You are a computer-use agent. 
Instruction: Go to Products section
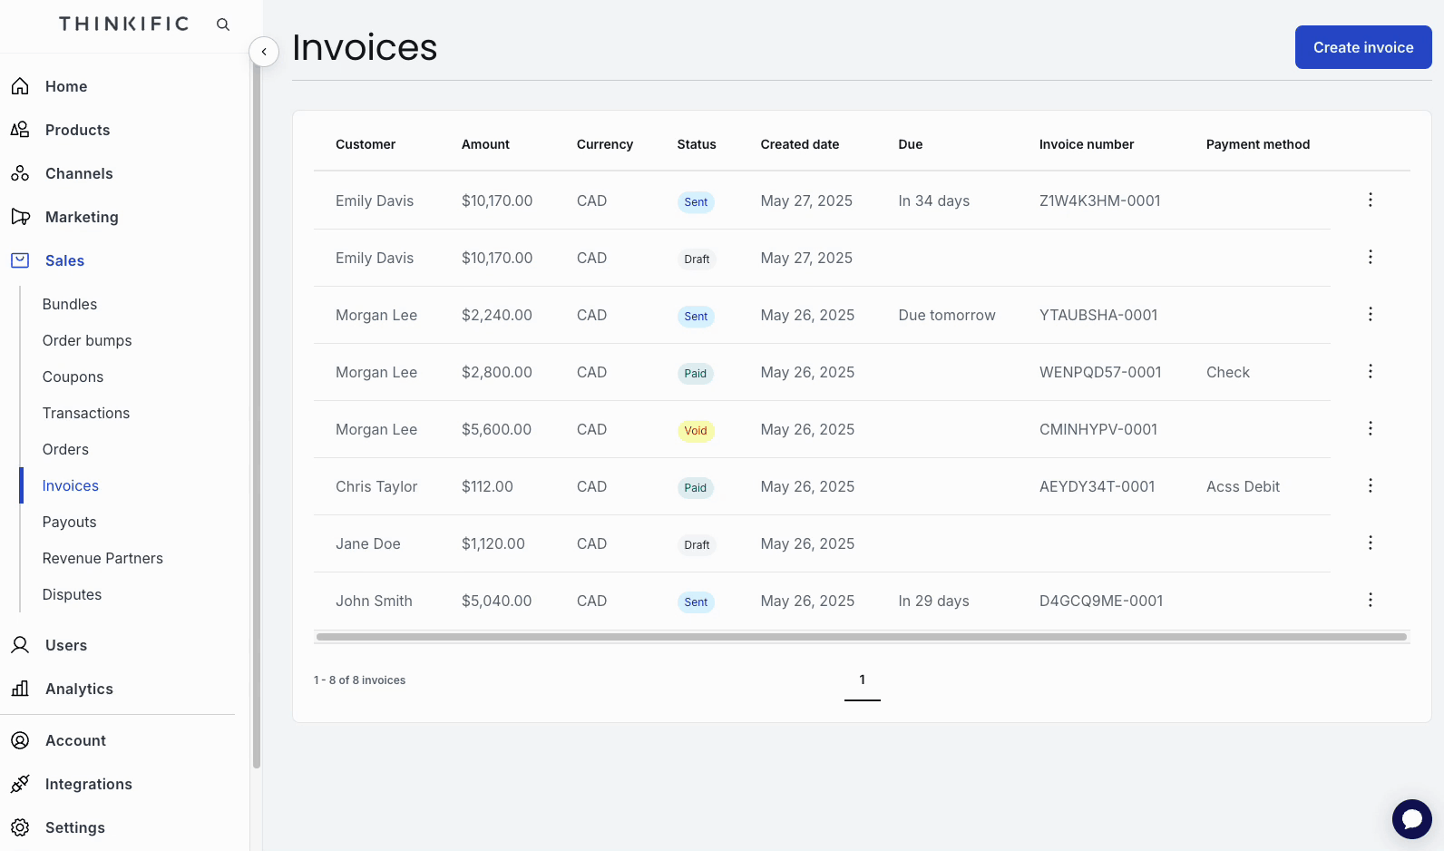pyautogui.click(x=77, y=130)
